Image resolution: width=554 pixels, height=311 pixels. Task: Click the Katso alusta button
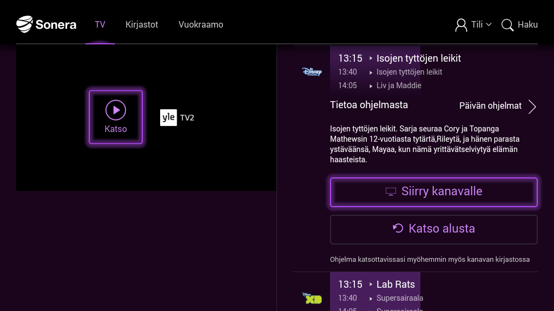coord(434,229)
